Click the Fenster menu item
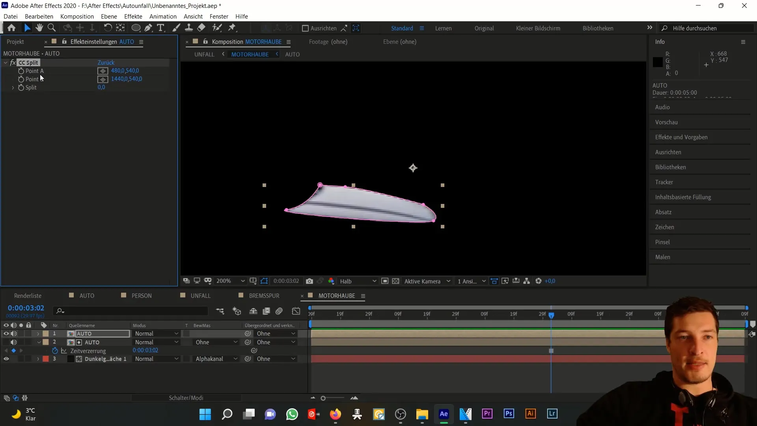The height and width of the screenshot is (426, 757). pos(218,16)
